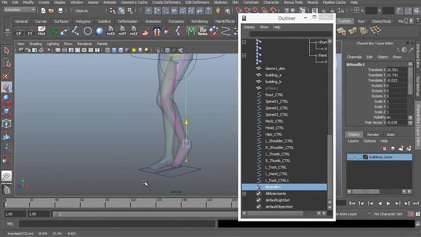Screen dimensions: 421x237
Task: Open the character set dropdown arrow
Action: (x=370, y=214)
